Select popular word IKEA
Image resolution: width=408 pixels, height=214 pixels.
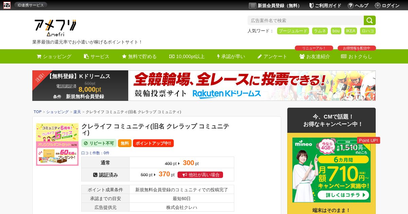pos(351,31)
